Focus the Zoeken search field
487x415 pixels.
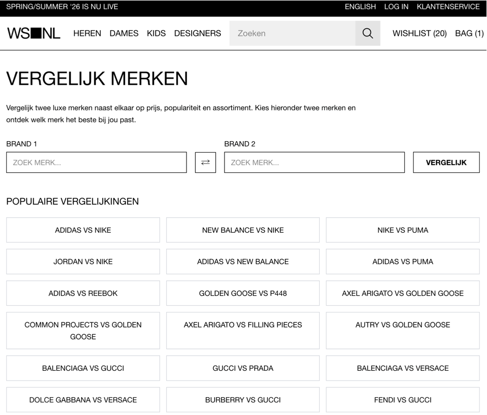coord(292,33)
